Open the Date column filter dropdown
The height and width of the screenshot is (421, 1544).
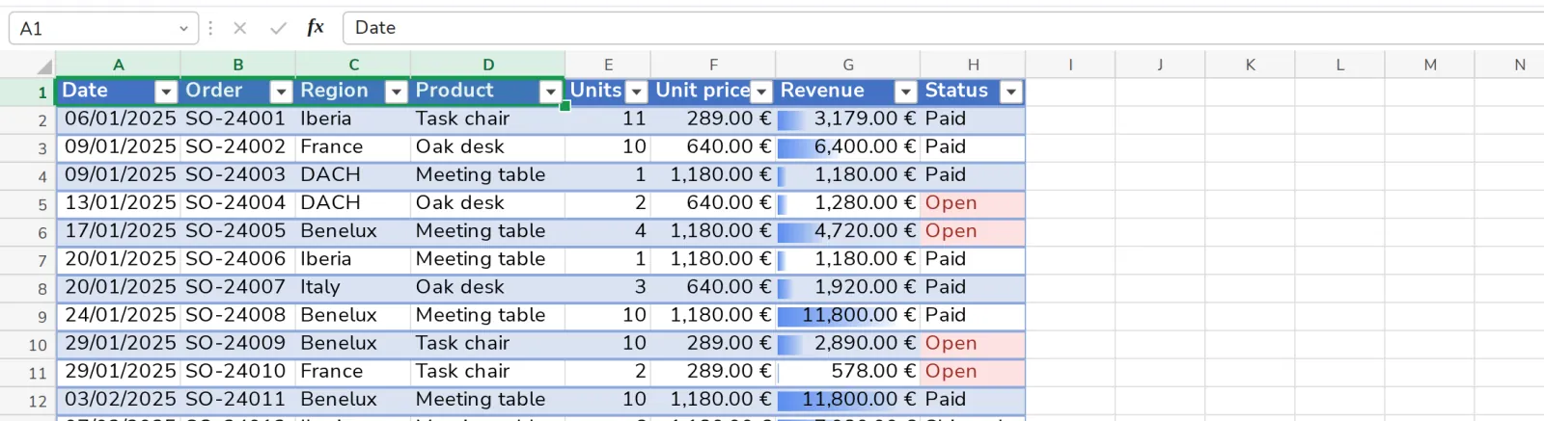(x=166, y=92)
